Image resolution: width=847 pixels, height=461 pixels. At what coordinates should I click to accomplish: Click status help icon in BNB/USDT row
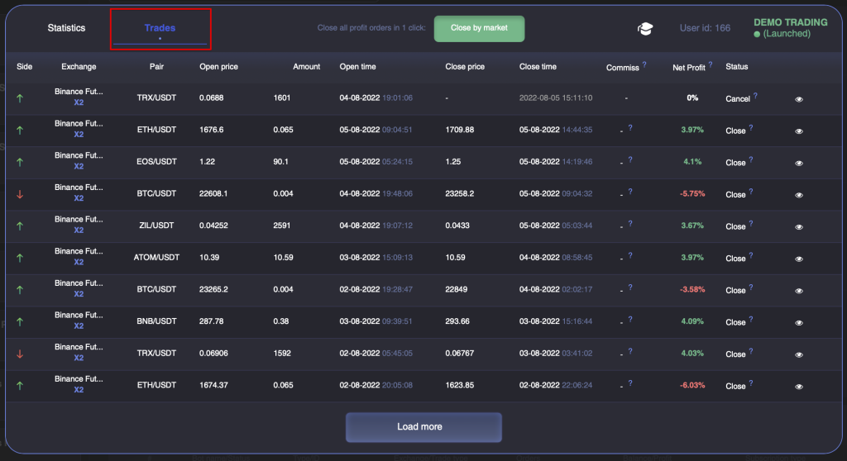tap(751, 319)
